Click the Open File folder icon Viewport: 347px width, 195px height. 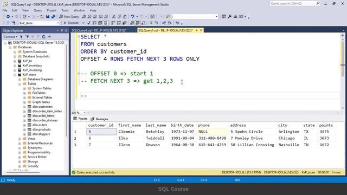42,17
